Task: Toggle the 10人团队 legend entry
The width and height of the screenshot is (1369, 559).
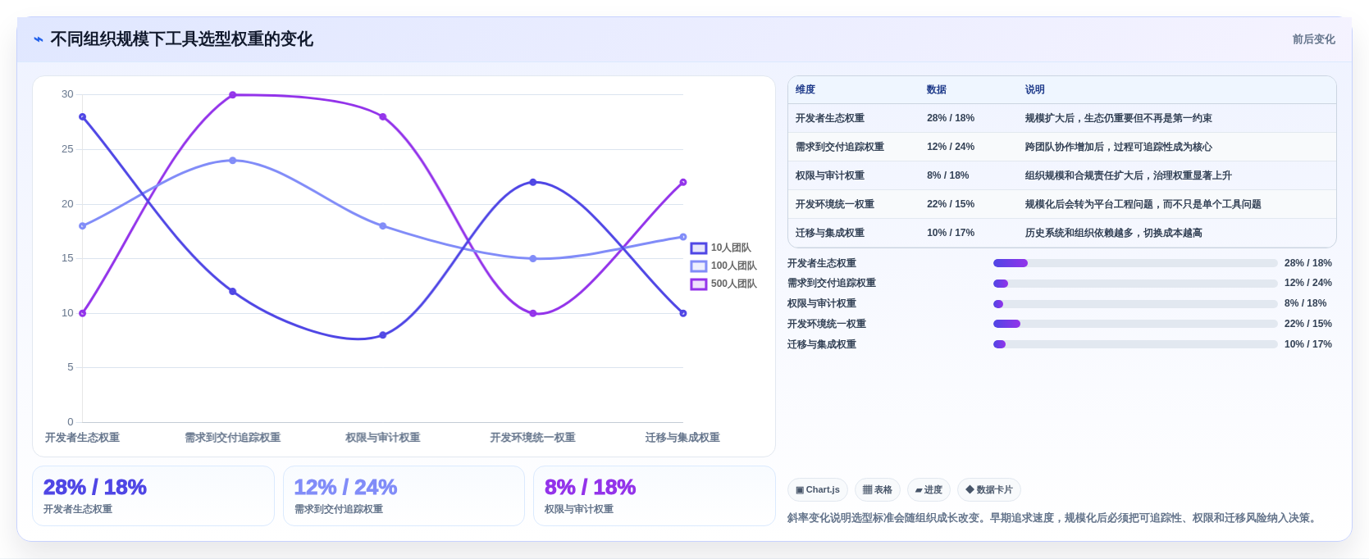Action: tap(721, 248)
